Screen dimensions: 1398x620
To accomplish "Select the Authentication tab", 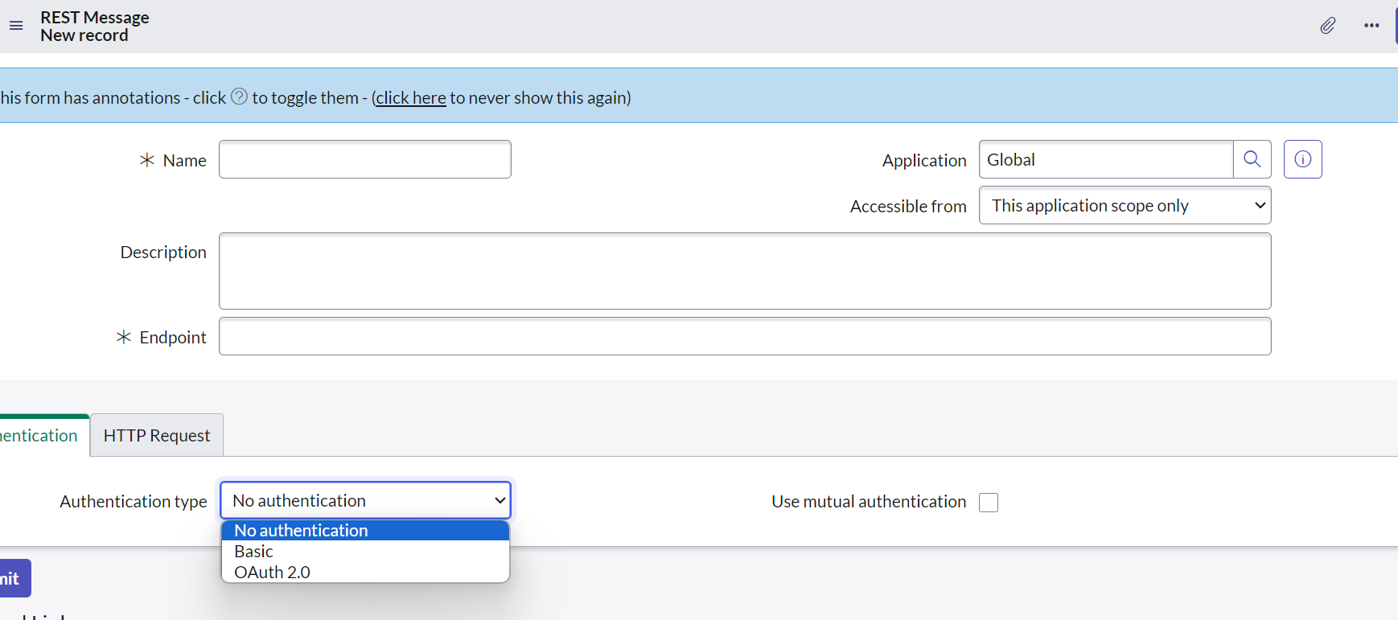I will tap(40, 436).
